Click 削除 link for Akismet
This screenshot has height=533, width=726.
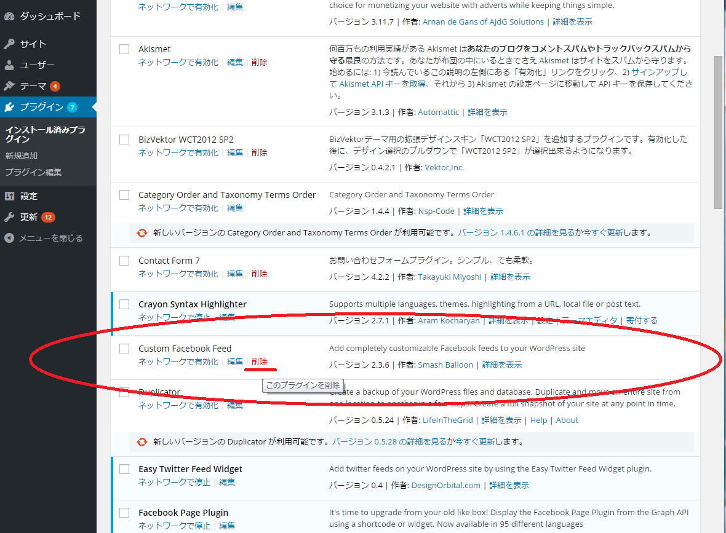(259, 63)
